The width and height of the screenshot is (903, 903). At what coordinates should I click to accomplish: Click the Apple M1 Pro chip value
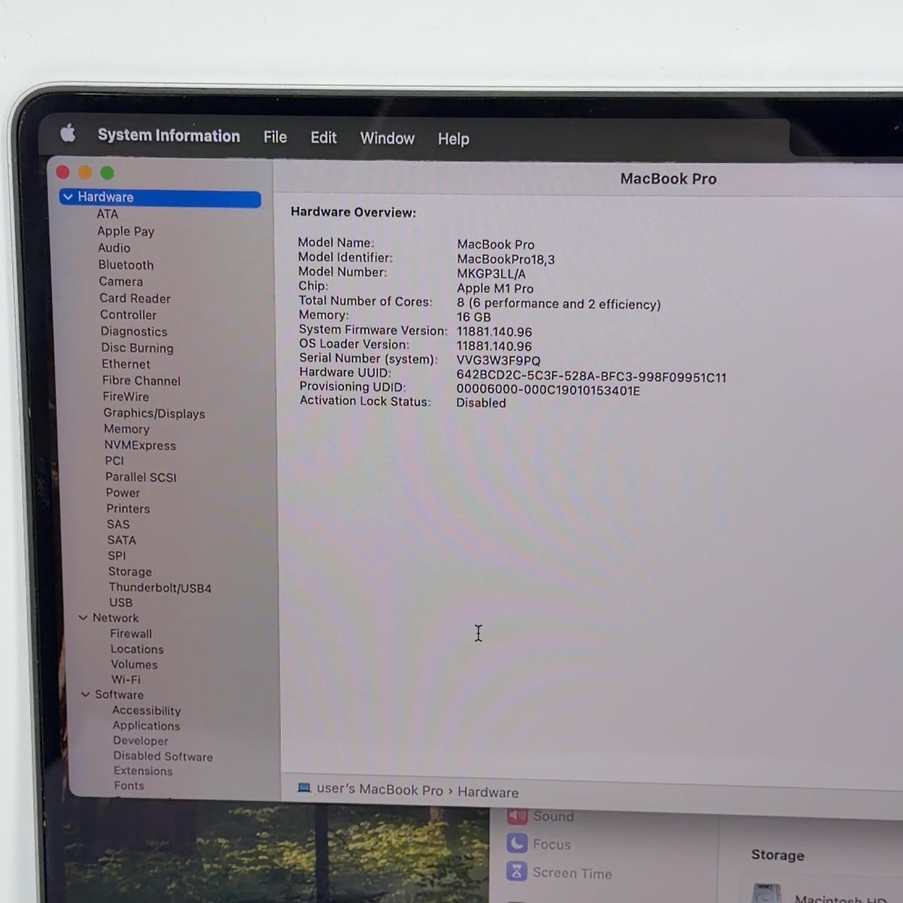[x=495, y=288]
